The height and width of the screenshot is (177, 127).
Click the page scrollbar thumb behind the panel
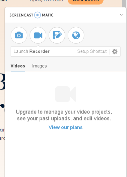pyautogui.click(x=124, y=3)
